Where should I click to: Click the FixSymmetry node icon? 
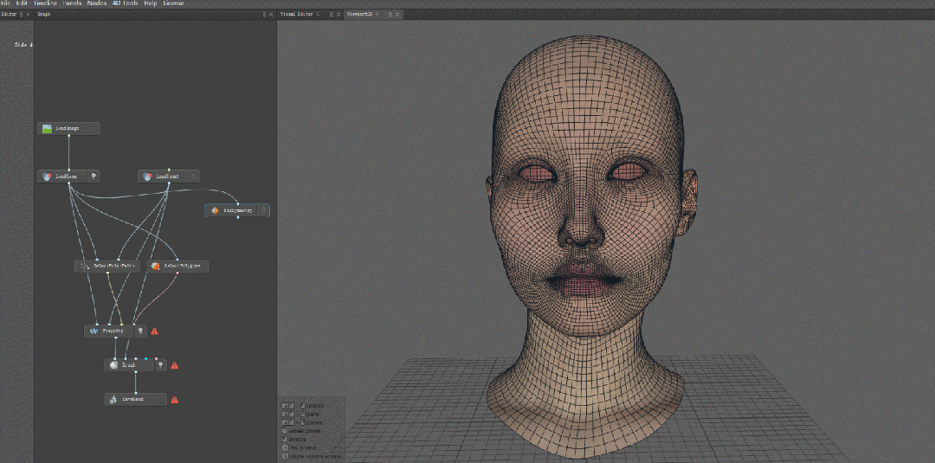[x=215, y=210]
